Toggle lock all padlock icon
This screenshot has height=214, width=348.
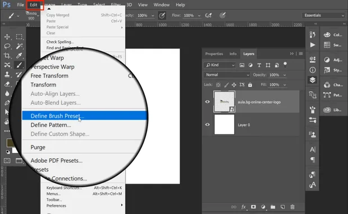(250, 85)
